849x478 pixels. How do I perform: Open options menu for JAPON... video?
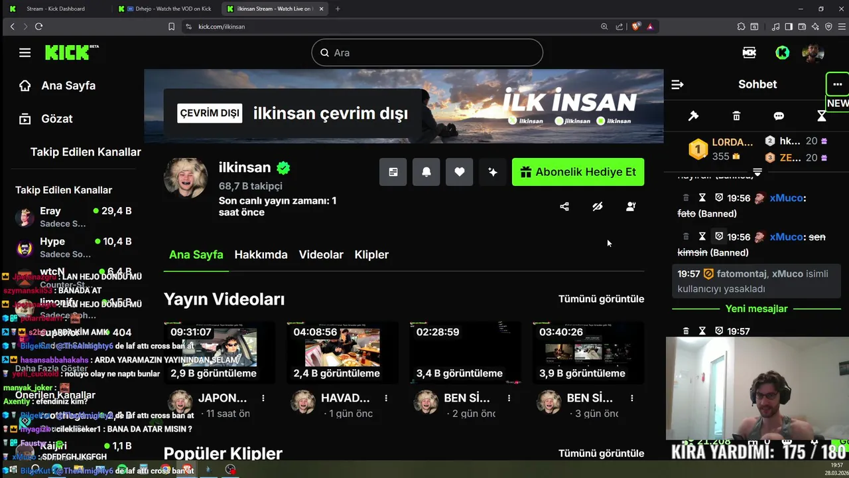point(263,398)
